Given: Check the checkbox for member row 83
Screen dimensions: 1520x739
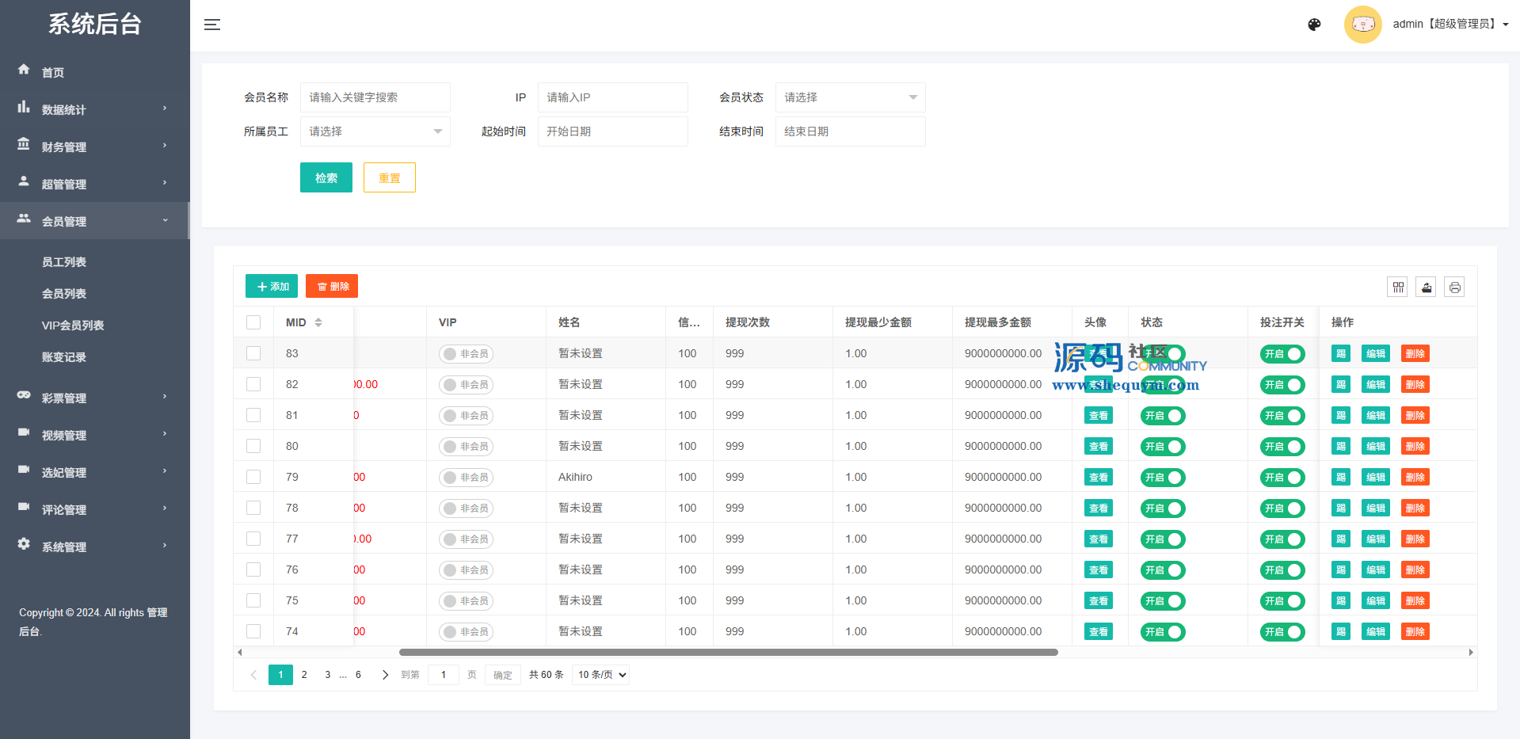Looking at the screenshot, I should (x=253, y=353).
